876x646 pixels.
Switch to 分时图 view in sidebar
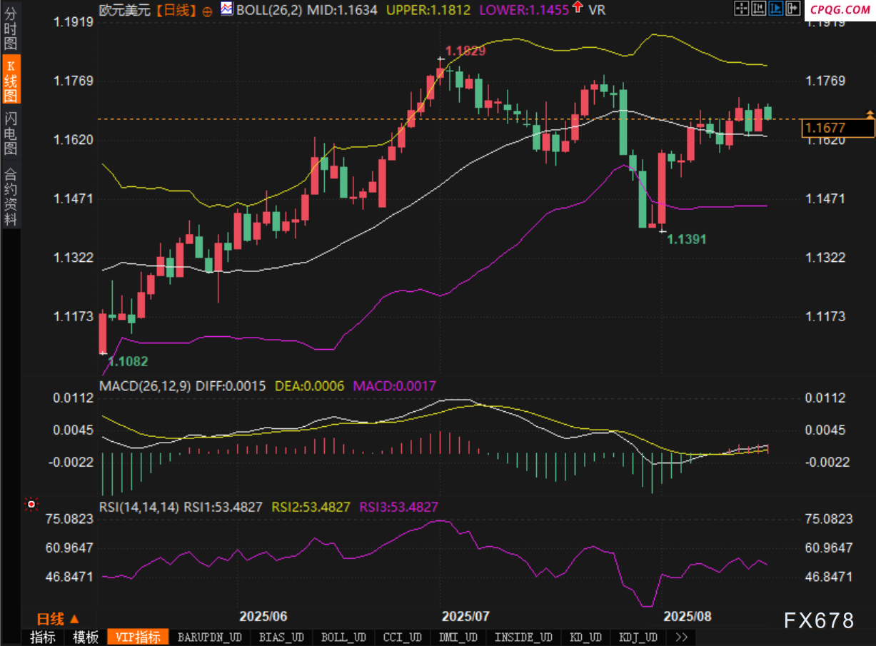pyautogui.click(x=11, y=27)
